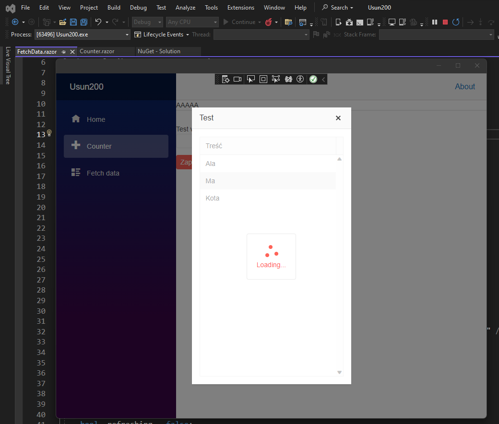The height and width of the screenshot is (424, 499).
Task: Expand the Lifecycle Events dropdown
Action: [187, 35]
